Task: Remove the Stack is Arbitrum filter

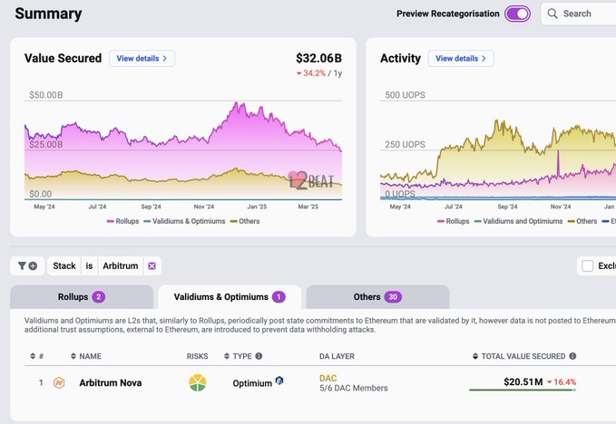Action: (152, 265)
